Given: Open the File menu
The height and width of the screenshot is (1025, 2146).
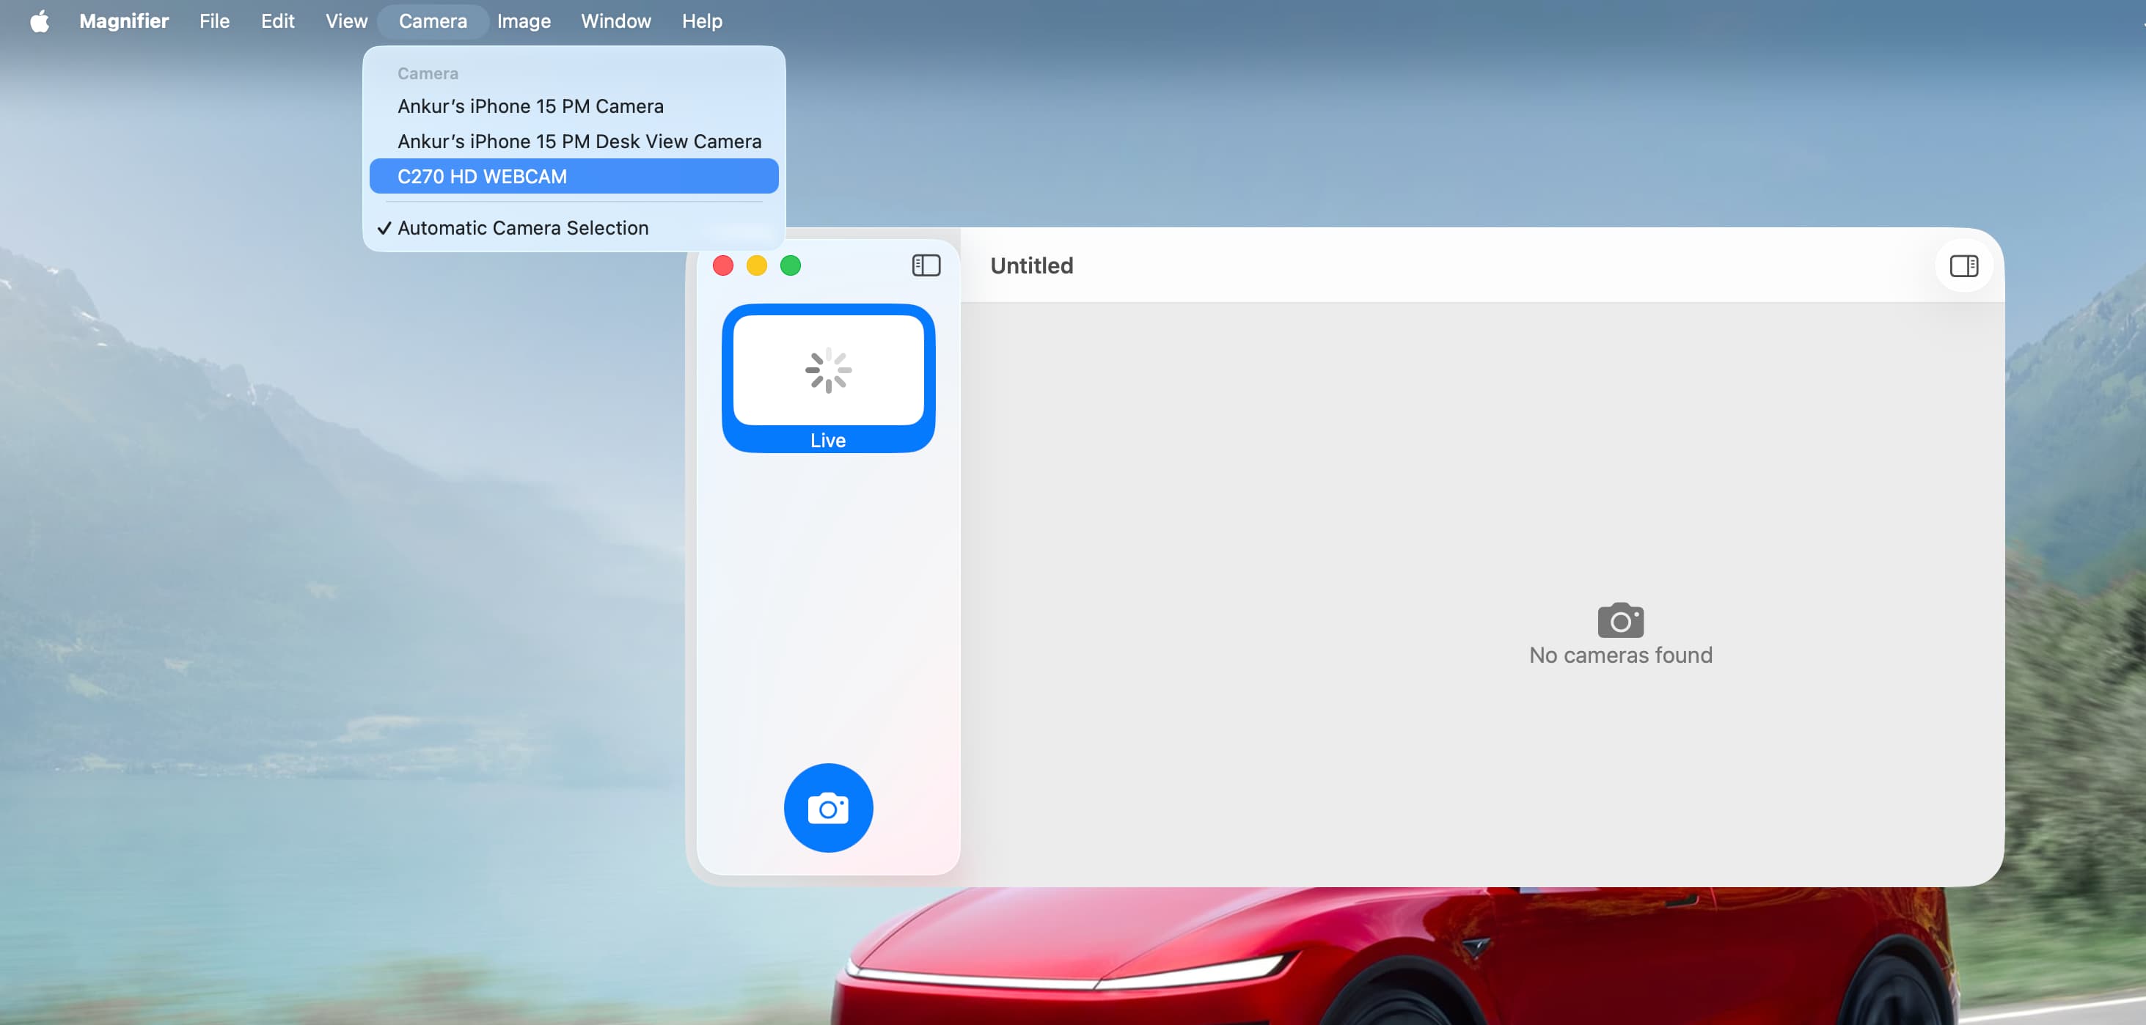Looking at the screenshot, I should pyautogui.click(x=214, y=21).
